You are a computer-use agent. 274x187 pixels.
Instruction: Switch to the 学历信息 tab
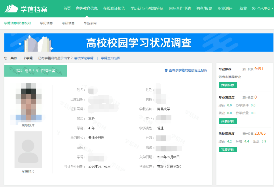pos(46,23)
